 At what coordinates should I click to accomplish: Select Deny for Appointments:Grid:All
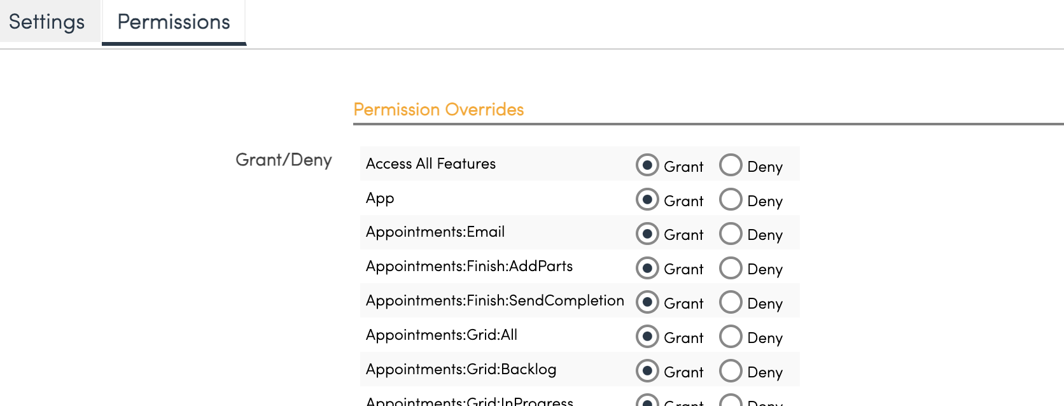coord(731,337)
